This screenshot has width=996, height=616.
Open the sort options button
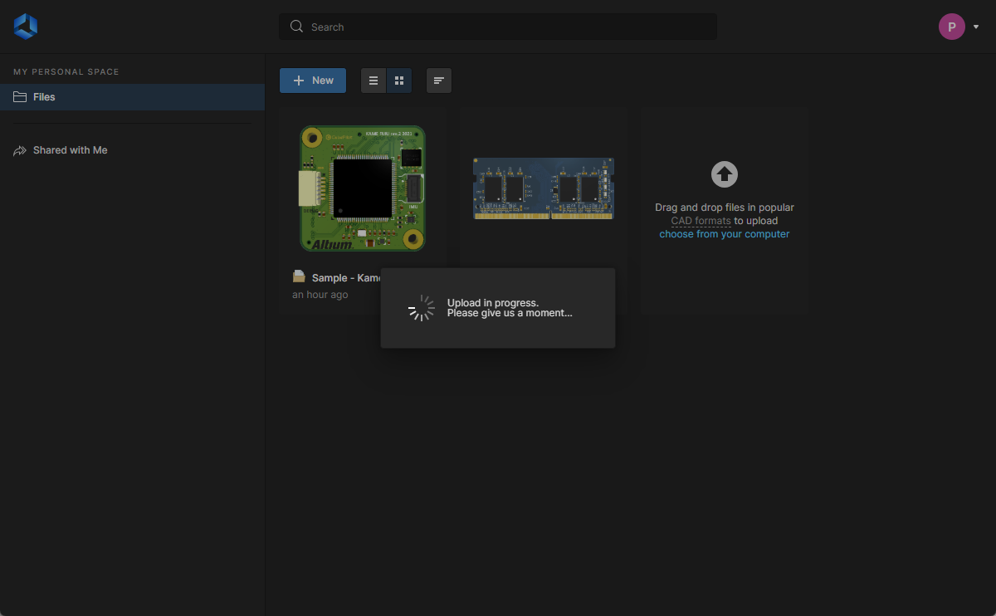(x=439, y=81)
